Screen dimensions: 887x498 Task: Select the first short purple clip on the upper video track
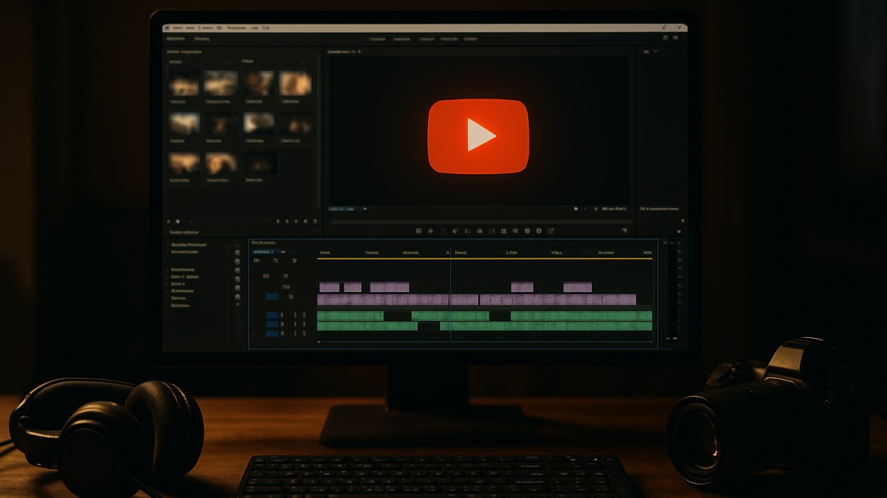(329, 287)
